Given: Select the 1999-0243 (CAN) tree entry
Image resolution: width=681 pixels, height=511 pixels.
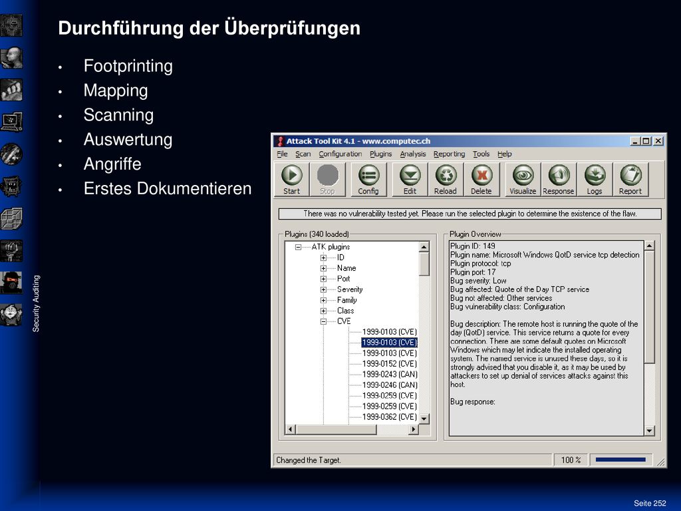Looking at the screenshot, I should click(x=390, y=374).
